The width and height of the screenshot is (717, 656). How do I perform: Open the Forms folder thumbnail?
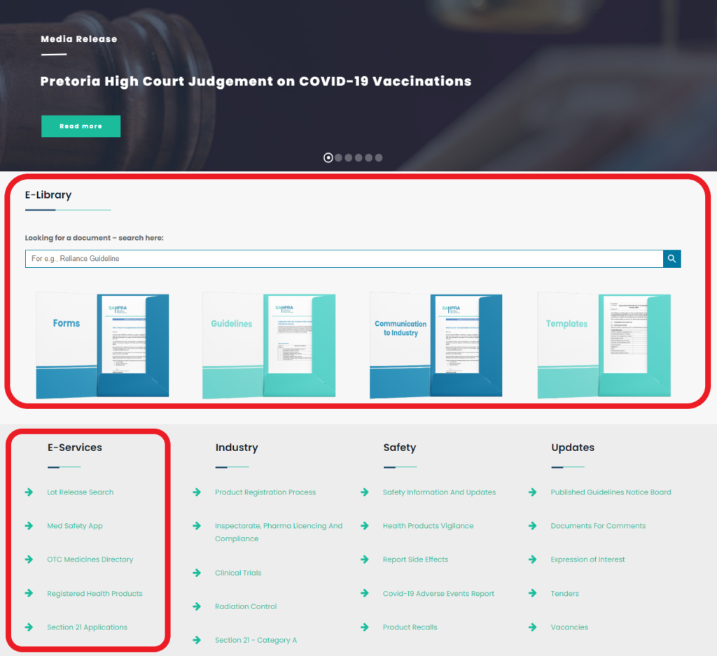click(x=102, y=345)
